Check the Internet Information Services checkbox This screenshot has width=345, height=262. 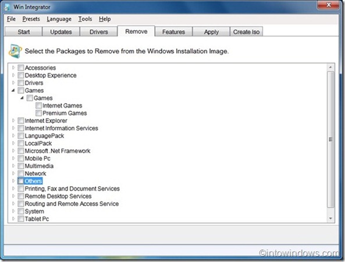21,128
